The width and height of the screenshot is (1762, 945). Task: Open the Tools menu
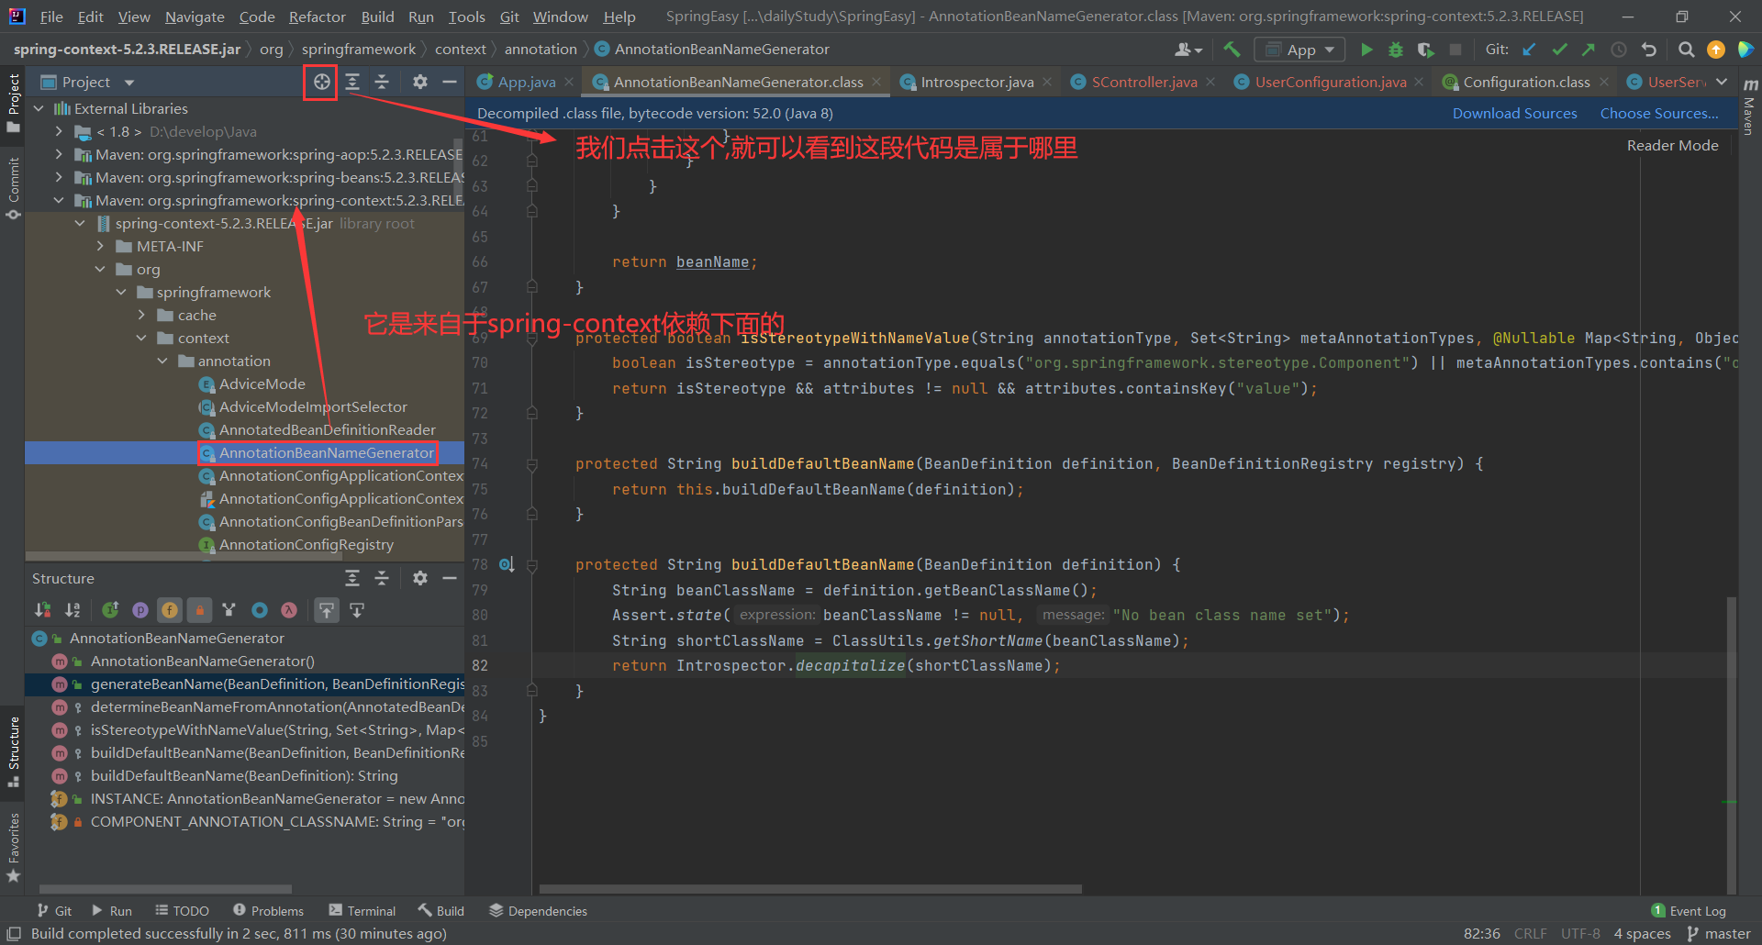point(466,17)
